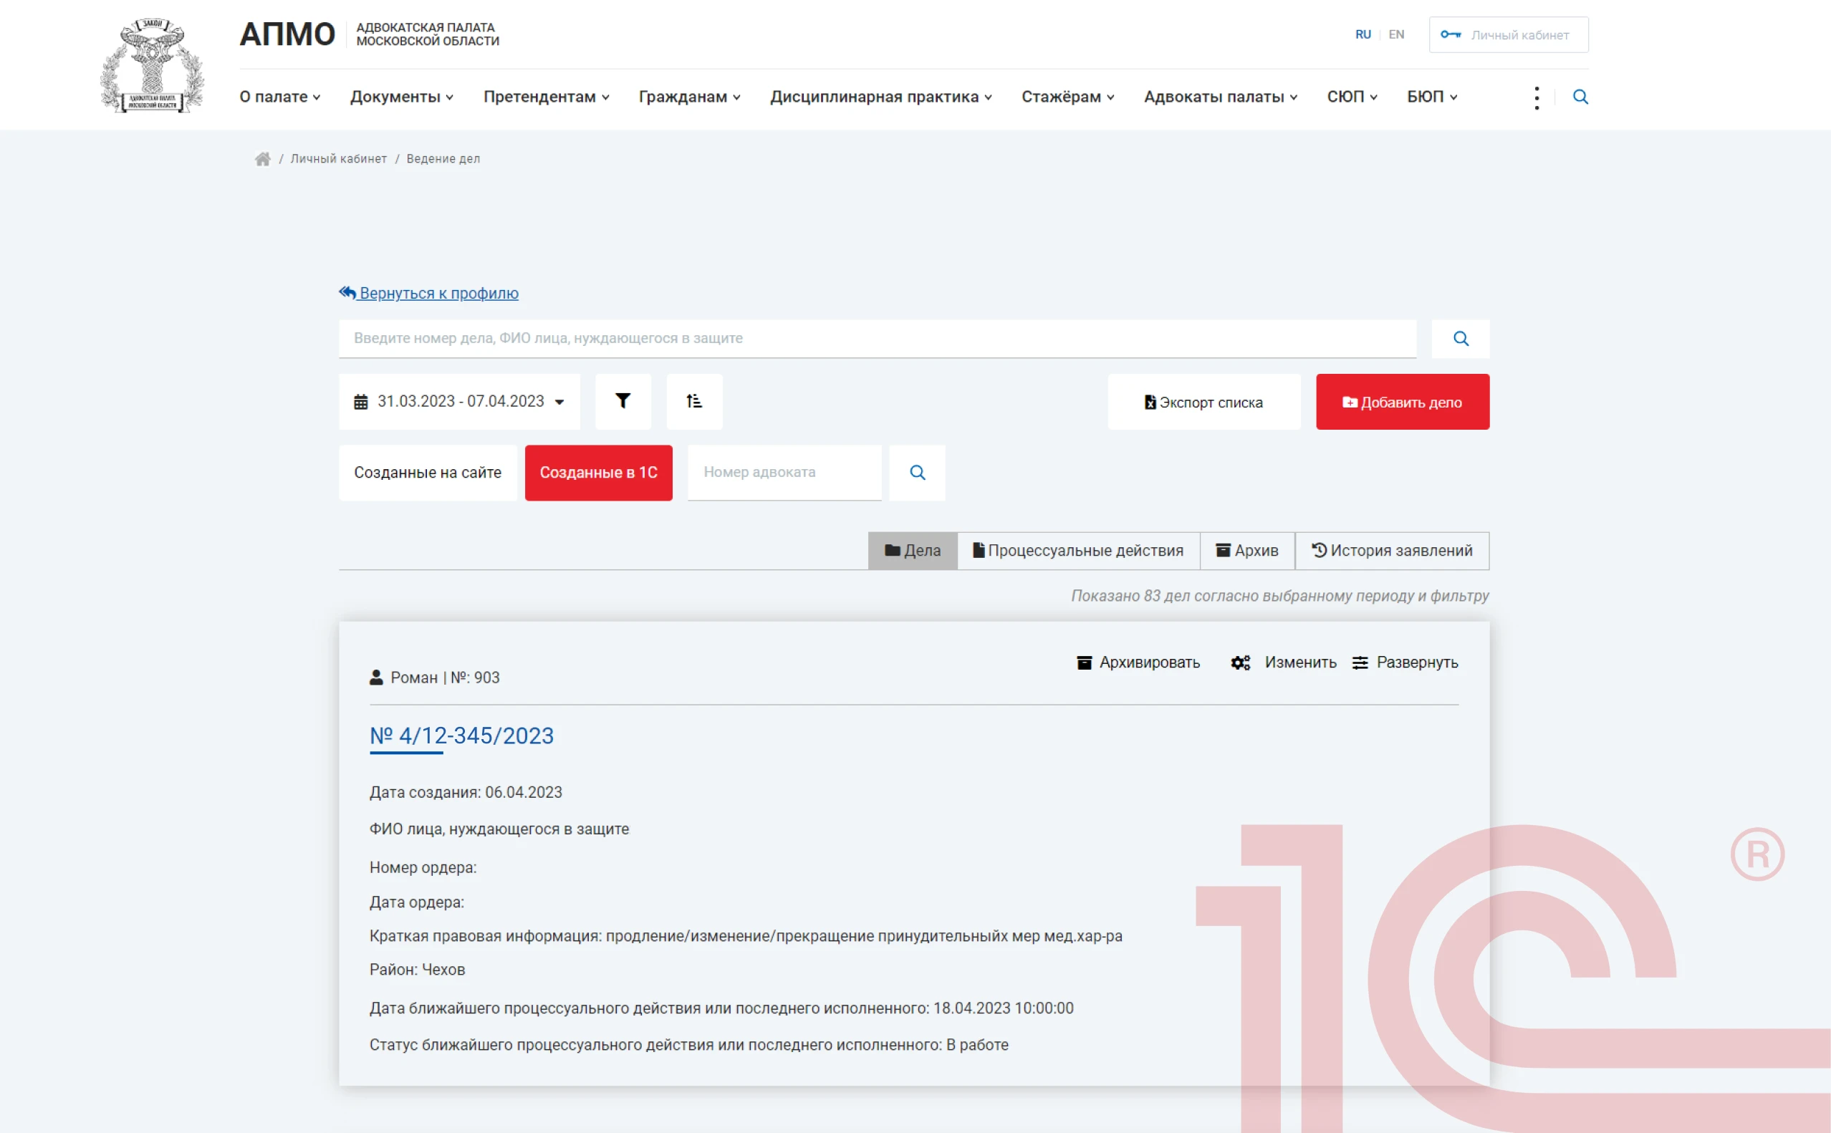The width and height of the screenshot is (1831, 1133).
Task: Expand the Документы menu
Action: [402, 97]
